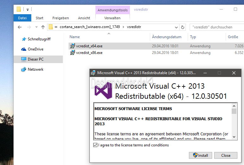Viewport: 244px width, 165px height.
Task: Select the vcredist_x64.exe file icon
Action: pos(72,46)
